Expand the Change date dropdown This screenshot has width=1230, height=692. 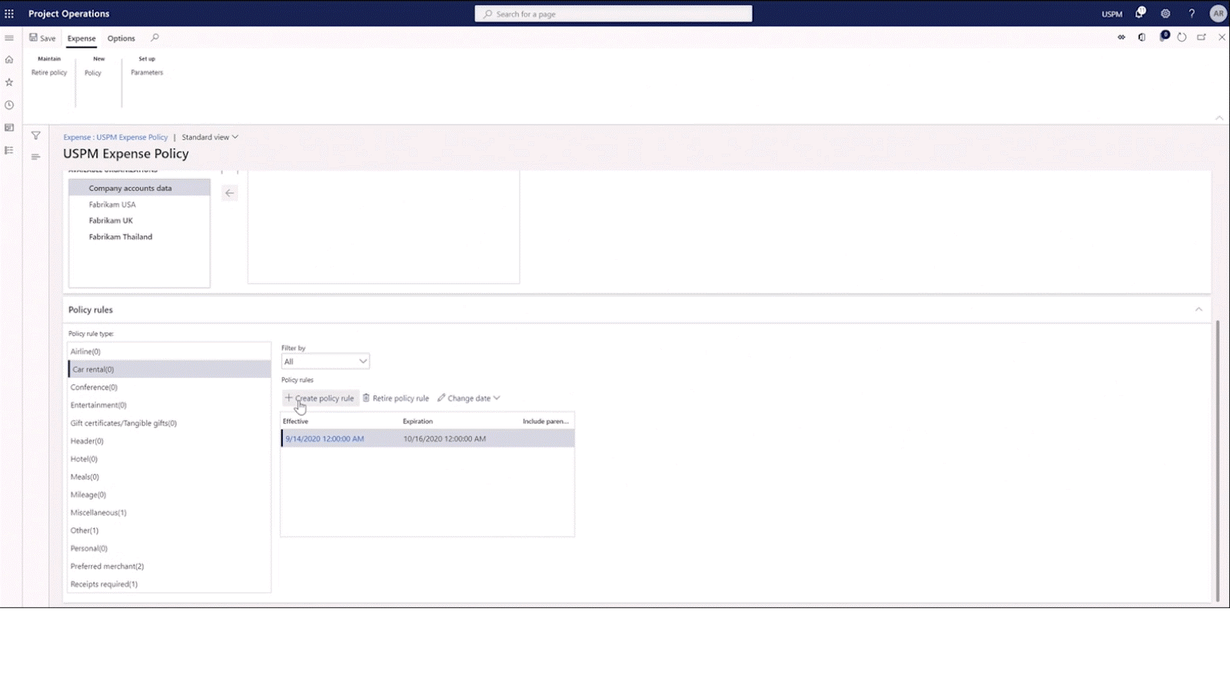click(469, 398)
